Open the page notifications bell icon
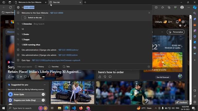This screenshot has width=198, height=111. click(x=177, y=22)
